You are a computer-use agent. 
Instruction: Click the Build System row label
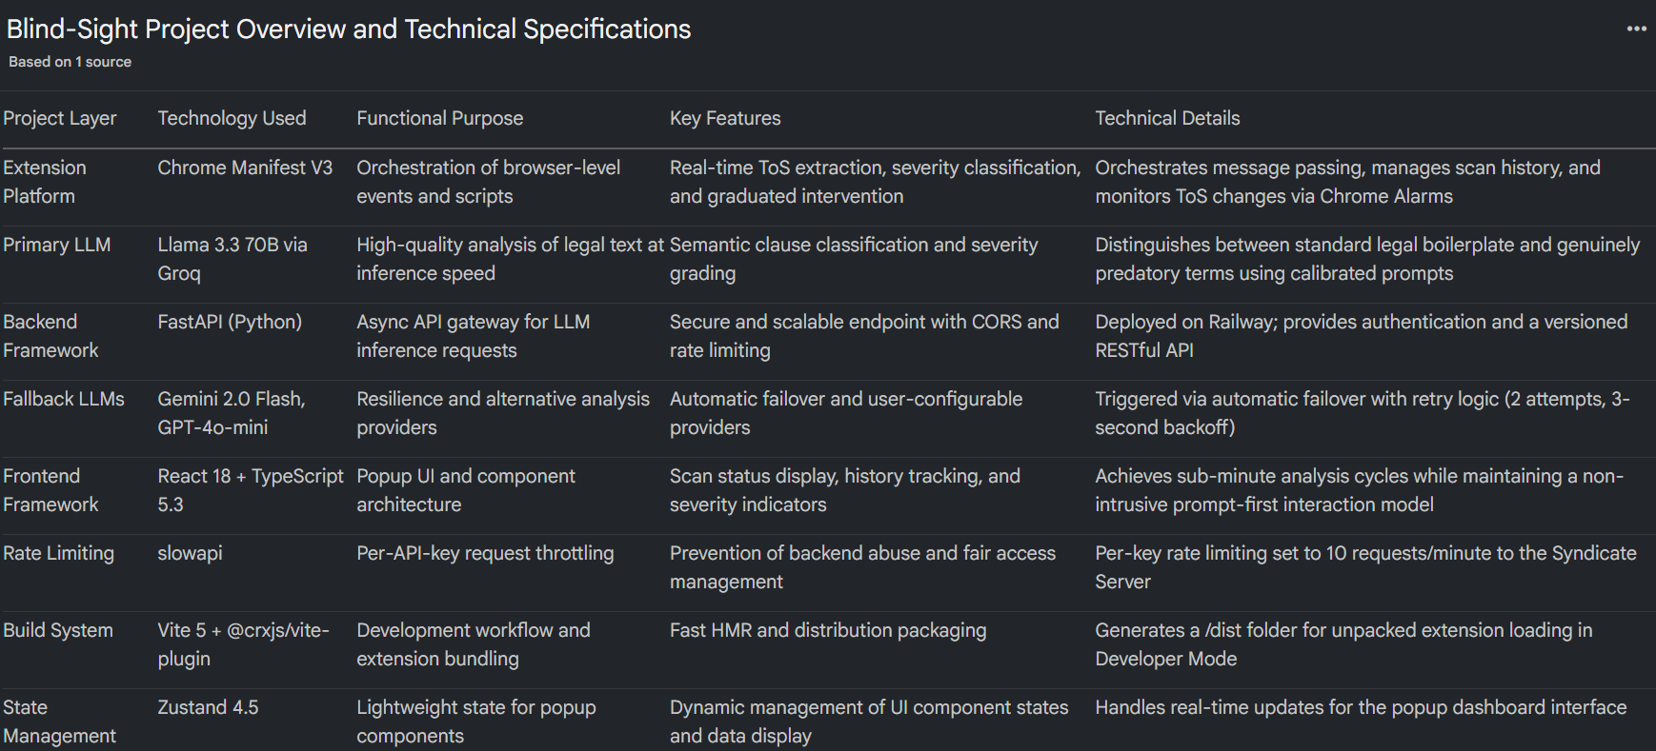[x=58, y=630]
